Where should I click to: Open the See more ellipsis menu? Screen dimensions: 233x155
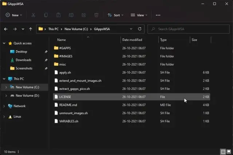pyautogui.click(x=158, y=15)
